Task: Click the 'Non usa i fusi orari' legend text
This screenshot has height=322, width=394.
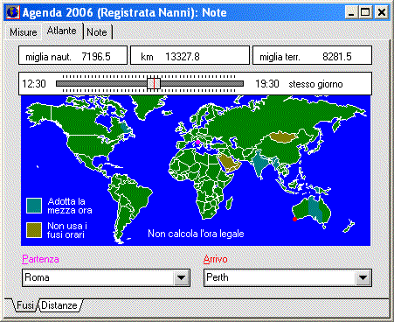Action: (x=67, y=230)
